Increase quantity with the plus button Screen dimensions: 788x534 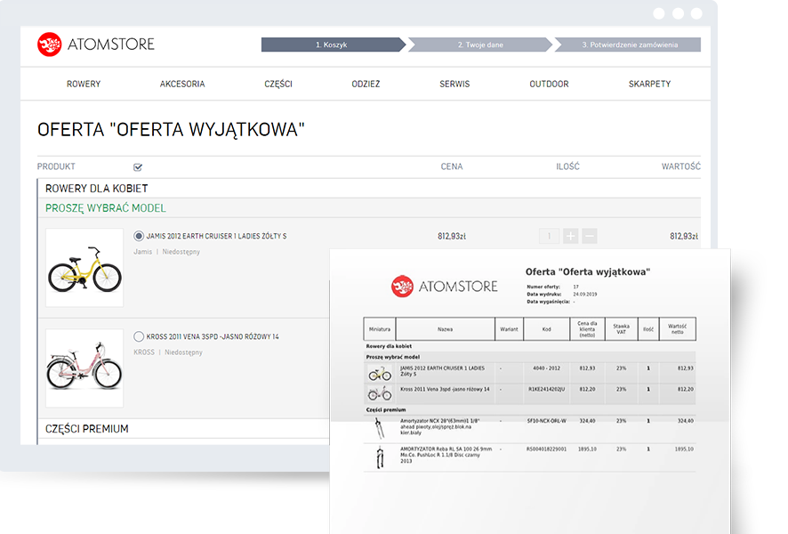(x=570, y=237)
